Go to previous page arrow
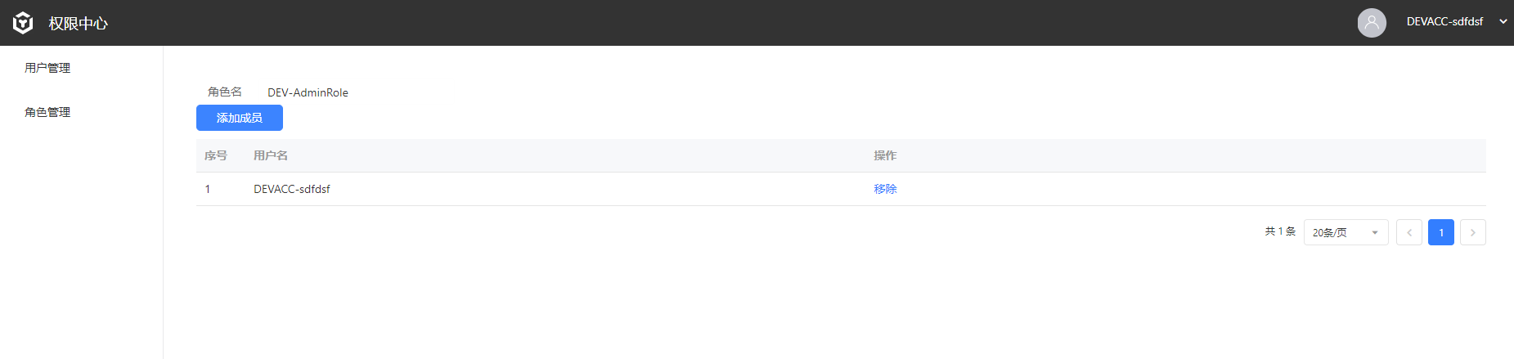The width and height of the screenshot is (1514, 359). pyautogui.click(x=1409, y=232)
